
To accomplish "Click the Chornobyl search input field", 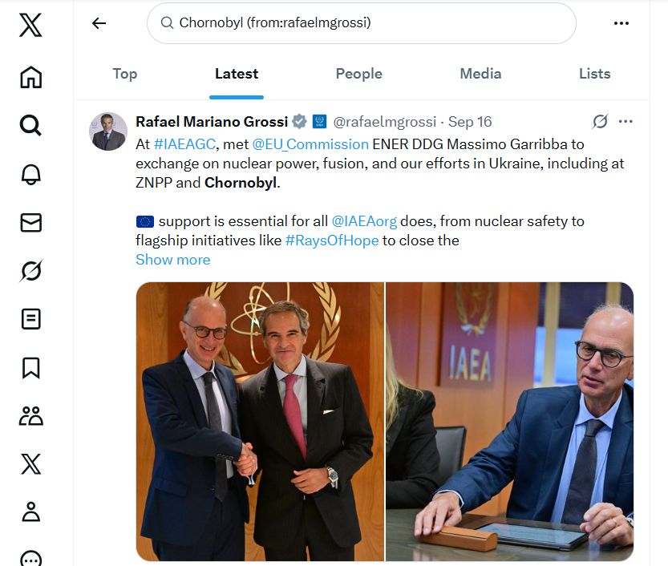I will pos(361,23).
